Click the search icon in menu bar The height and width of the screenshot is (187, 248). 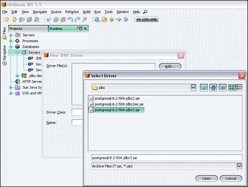145,12
